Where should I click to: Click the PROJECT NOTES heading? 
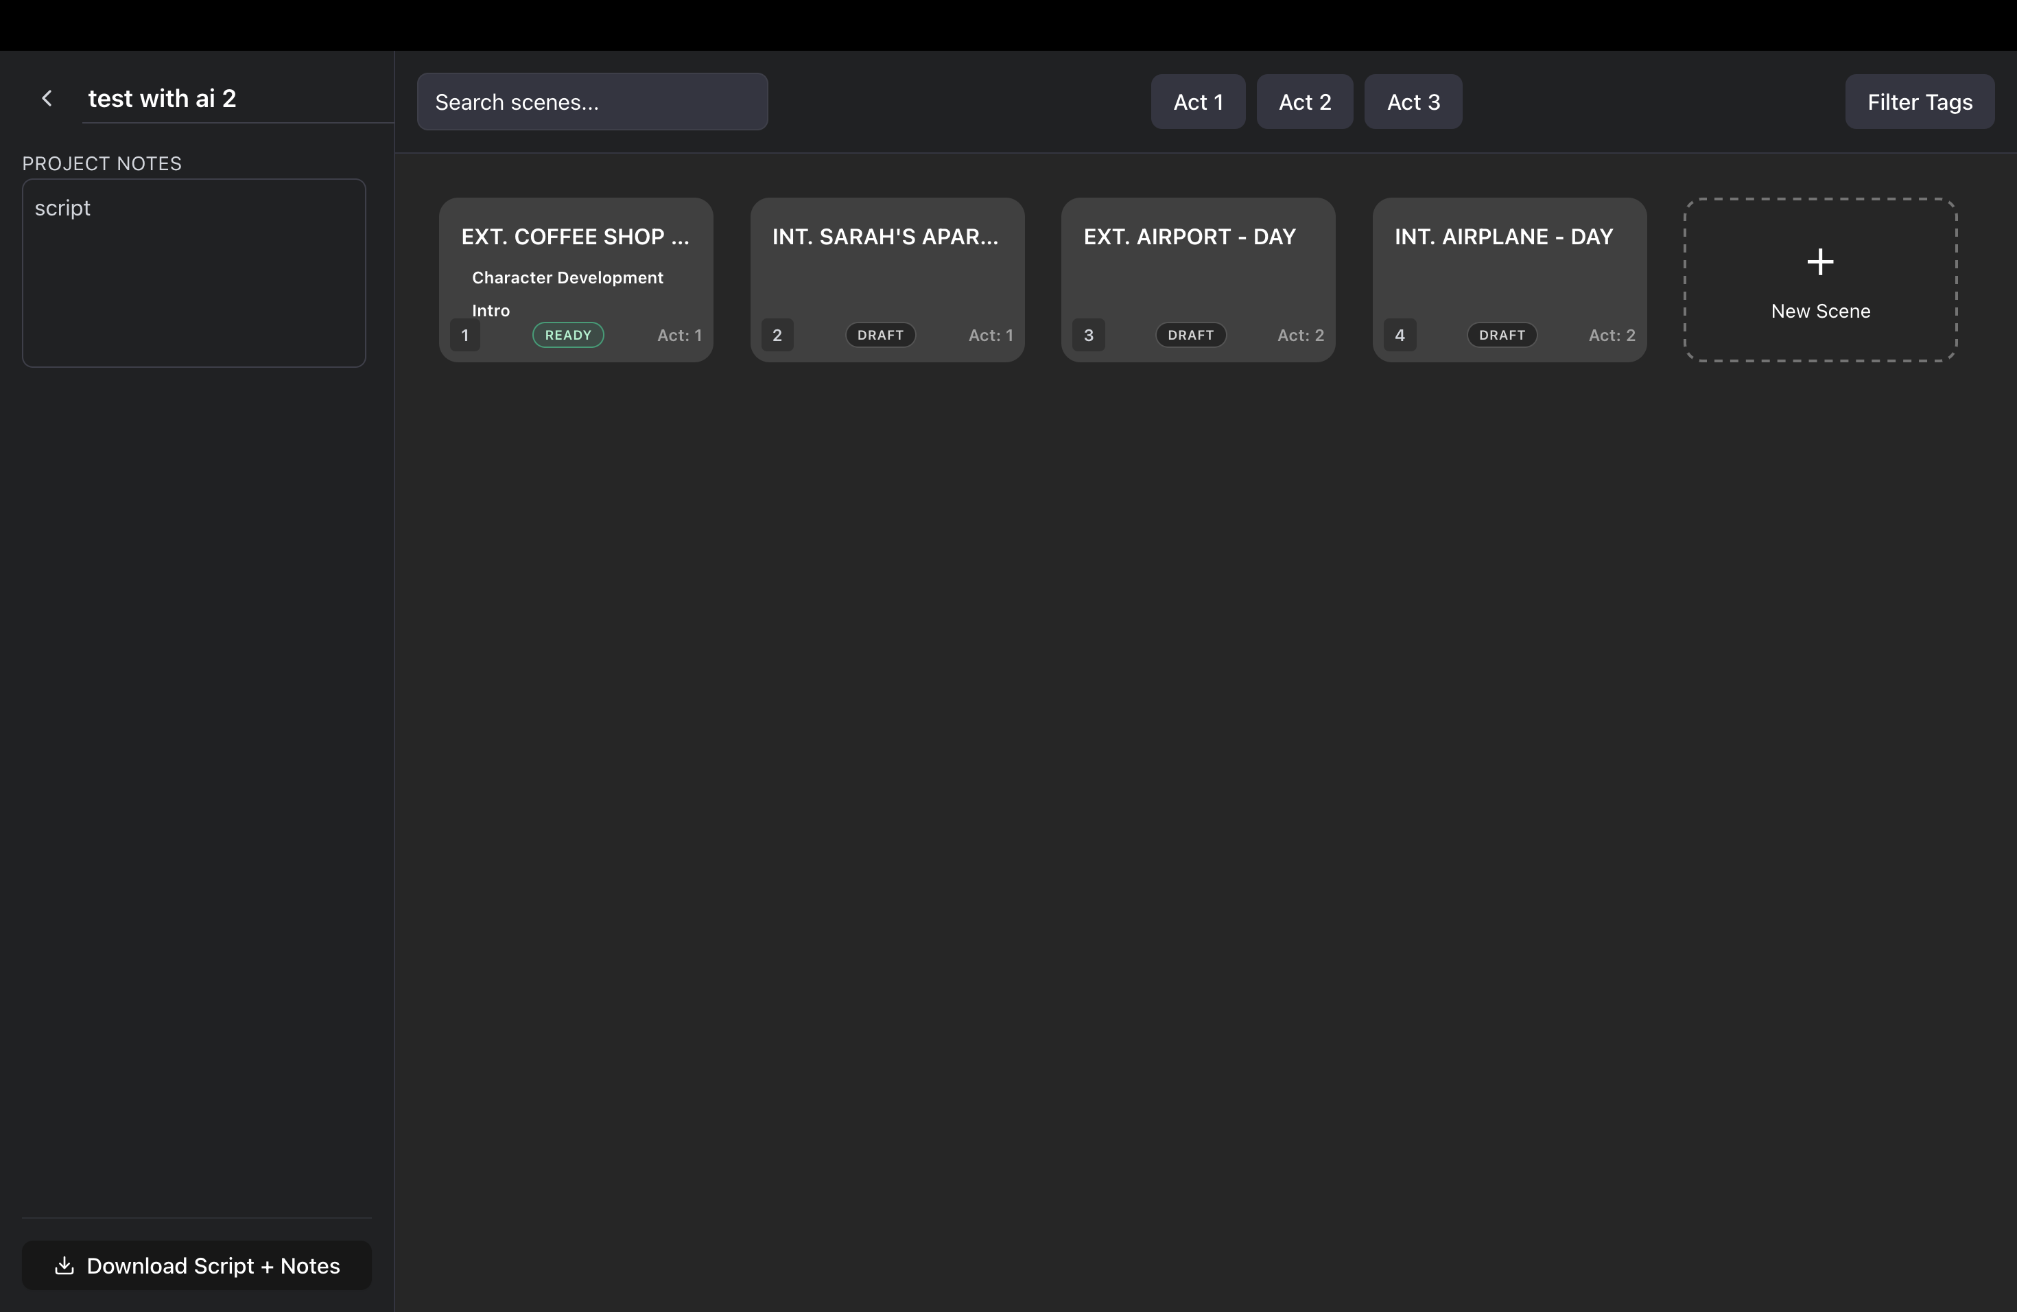102,163
